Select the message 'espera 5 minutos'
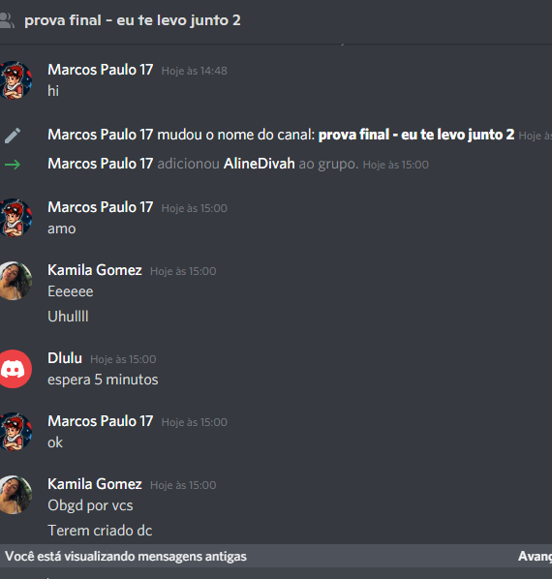Screen dimensions: 552x579 [x=103, y=380]
